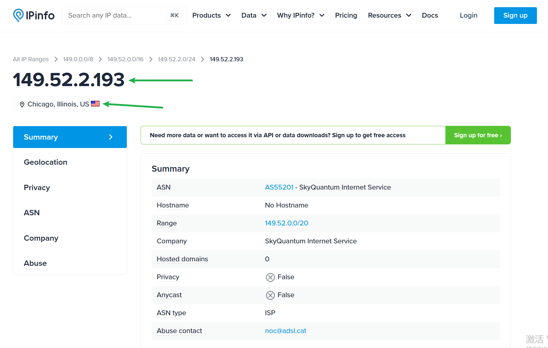The image size is (548, 348).
Task: Click the Sign up for free button
Action: pos(478,135)
